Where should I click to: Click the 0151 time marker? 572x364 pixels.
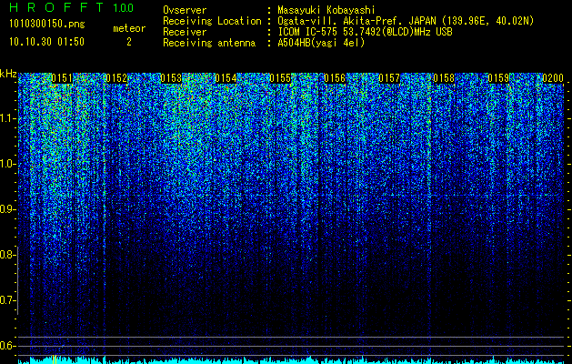[x=62, y=78]
